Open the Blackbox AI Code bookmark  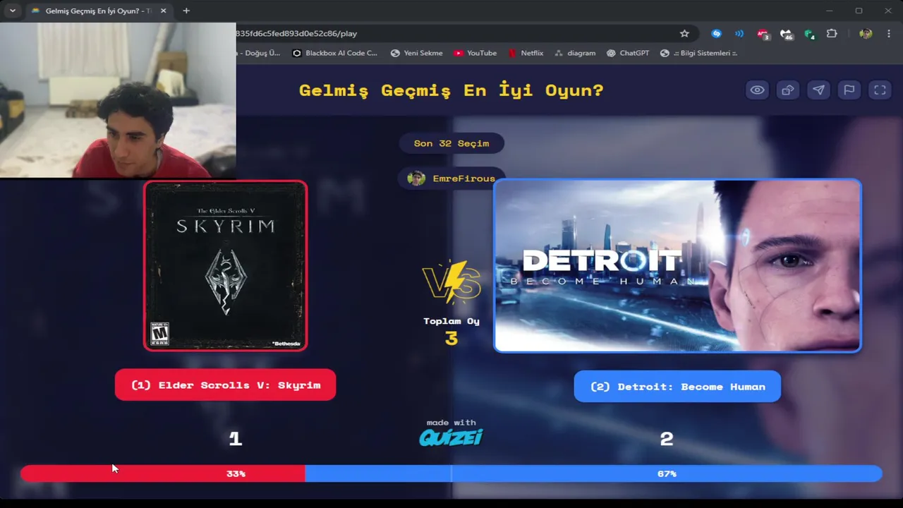point(334,53)
